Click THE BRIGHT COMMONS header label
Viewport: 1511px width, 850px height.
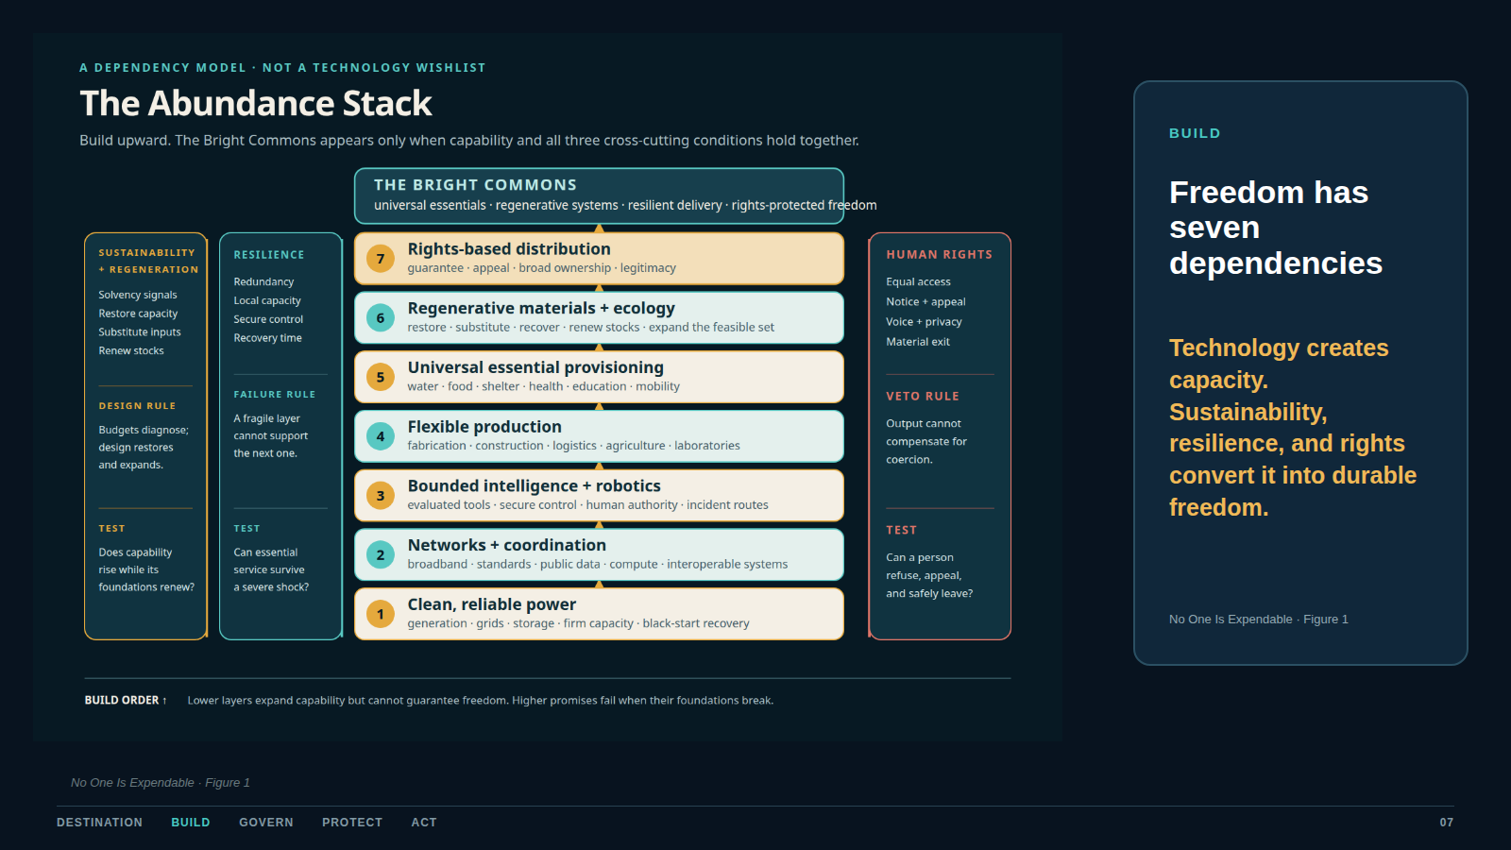(475, 185)
